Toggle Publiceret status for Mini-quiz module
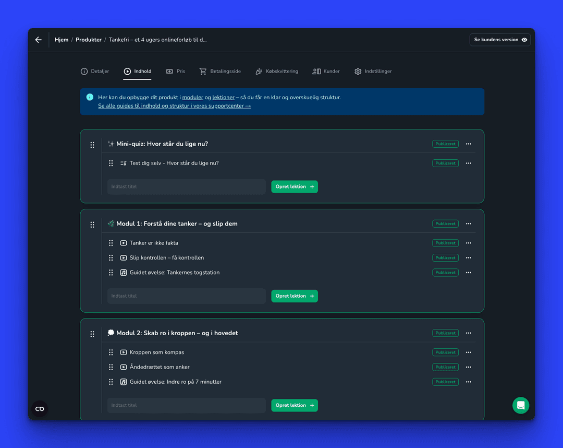The image size is (563, 448). (445, 144)
